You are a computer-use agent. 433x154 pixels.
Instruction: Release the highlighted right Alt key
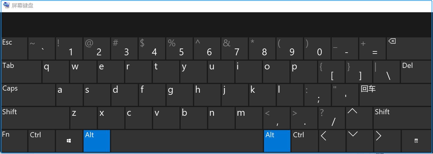click(277, 141)
